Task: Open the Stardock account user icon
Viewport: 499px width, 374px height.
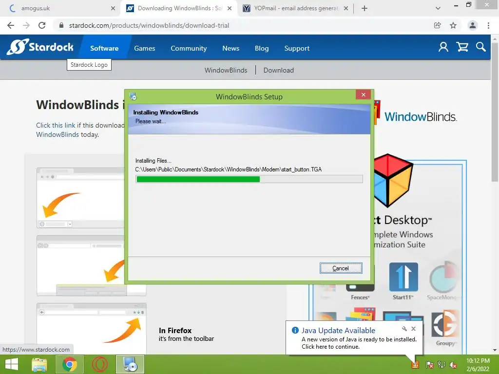Action: click(443, 47)
